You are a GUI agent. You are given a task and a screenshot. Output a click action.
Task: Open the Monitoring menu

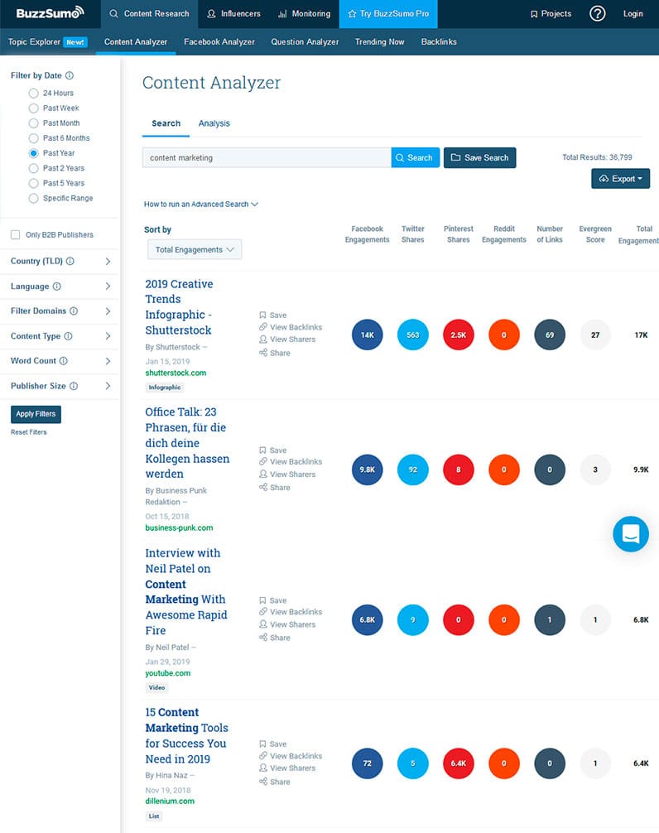click(x=305, y=14)
